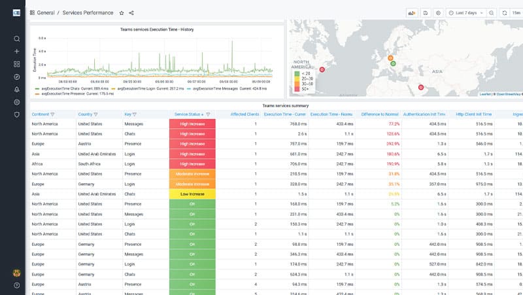Click Low Increase yellow status cell

pos(192,194)
